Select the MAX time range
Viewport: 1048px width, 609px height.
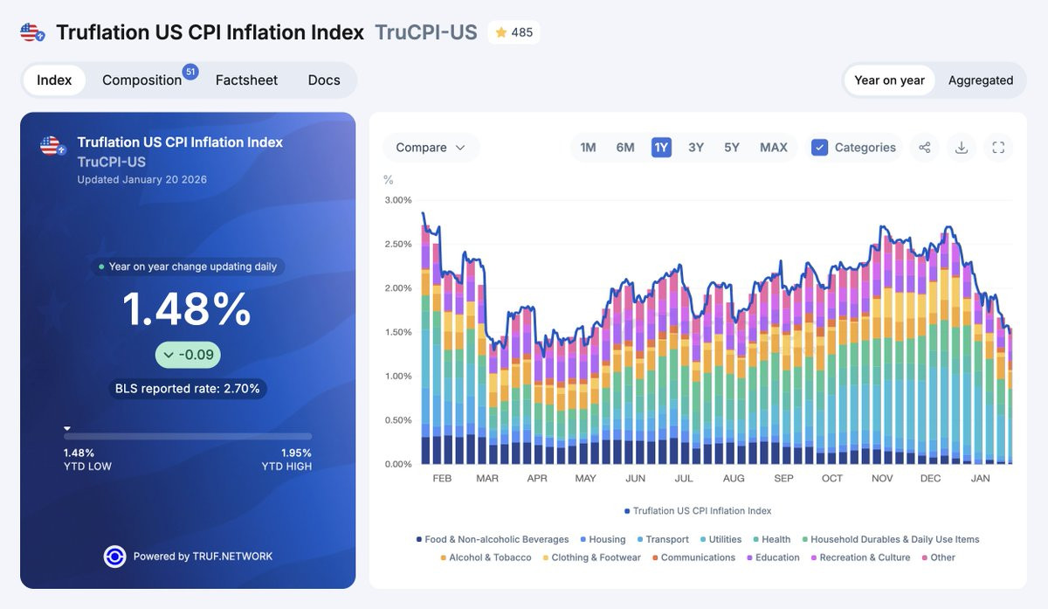[x=774, y=148]
